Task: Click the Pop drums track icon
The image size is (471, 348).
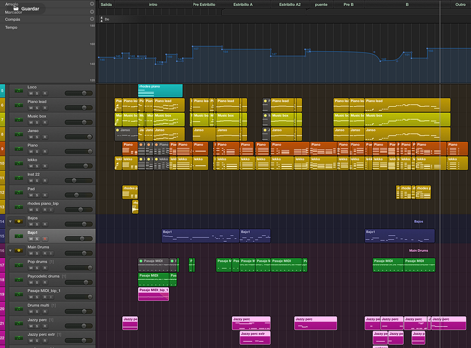Action: click(x=19, y=265)
